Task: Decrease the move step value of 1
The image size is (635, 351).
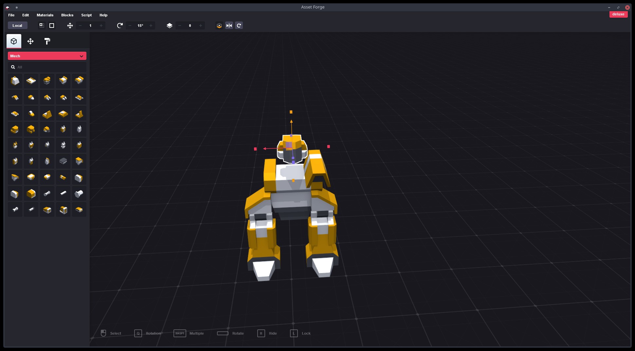Action: click(80, 26)
